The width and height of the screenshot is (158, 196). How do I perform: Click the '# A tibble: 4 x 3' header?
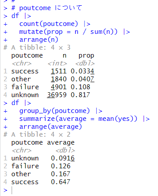coord(37,47)
